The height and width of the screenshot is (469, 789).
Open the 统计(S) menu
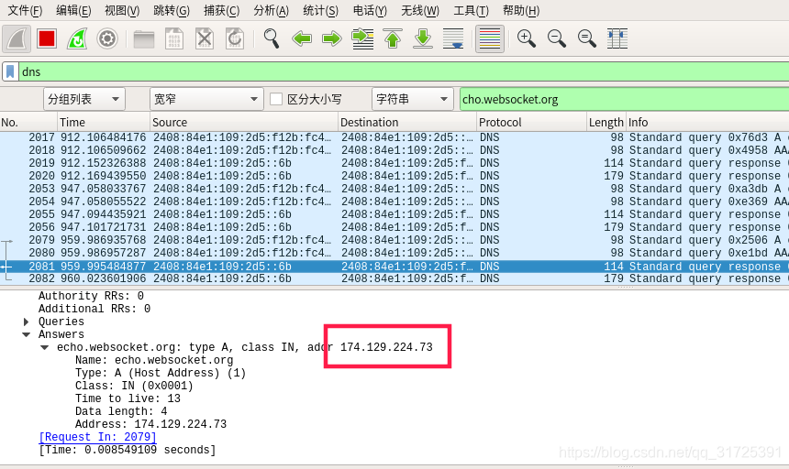(320, 10)
